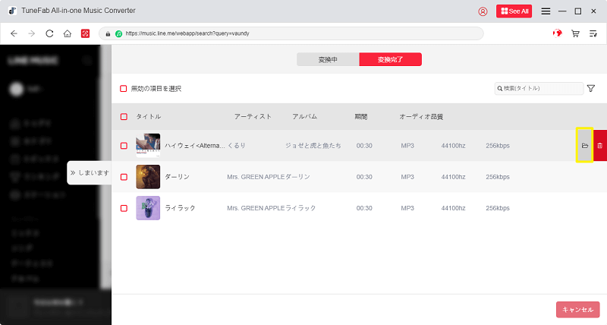Click 256kbps in the ライラック row
The height and width of the screenshot is (325, 607).
click(x=498, y=208)
